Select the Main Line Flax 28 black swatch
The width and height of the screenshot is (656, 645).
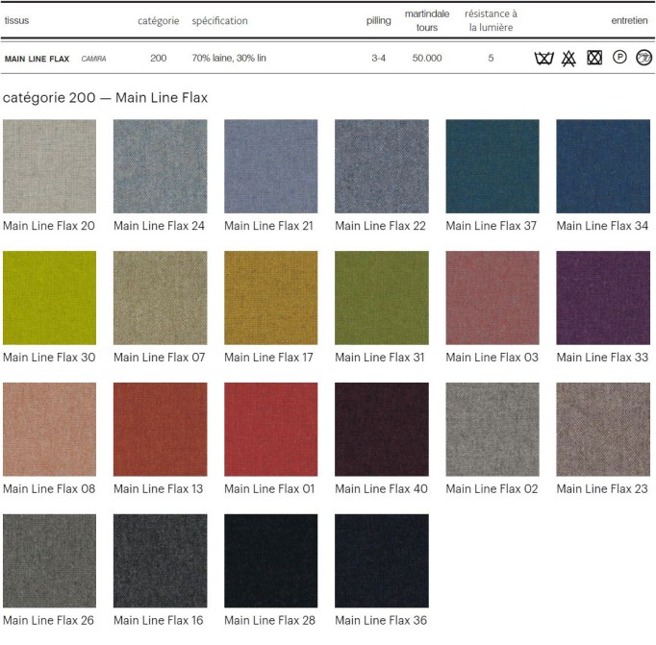tap(270, 560)
